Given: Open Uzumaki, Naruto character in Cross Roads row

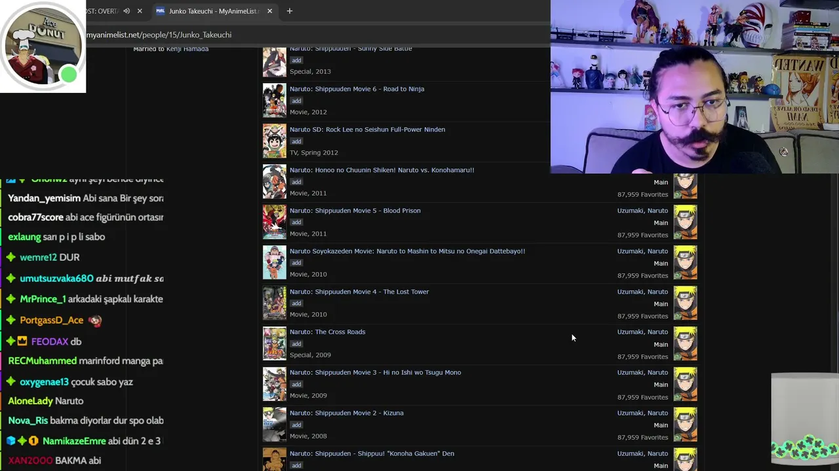Looking at the screenshot, I should [x=642, y=332].
